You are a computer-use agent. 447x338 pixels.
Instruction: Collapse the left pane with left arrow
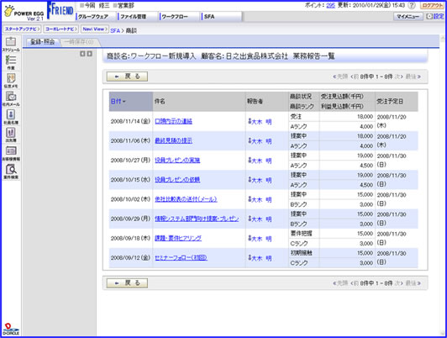pyautogui.click(x=82, y=54)
